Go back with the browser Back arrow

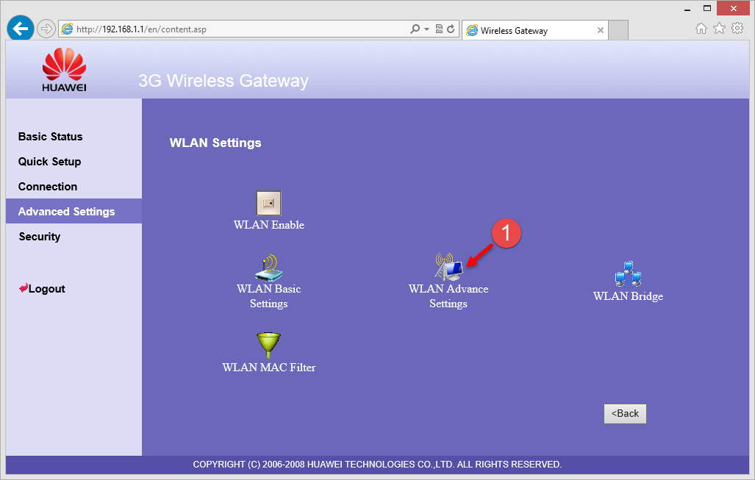click(x=21, y=29)
